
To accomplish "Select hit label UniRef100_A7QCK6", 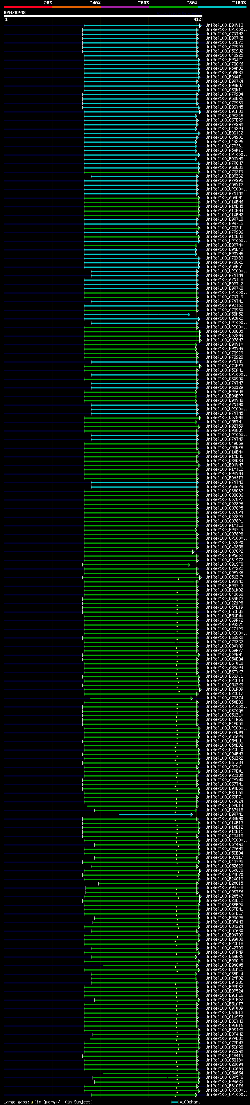I will point(224,64).
